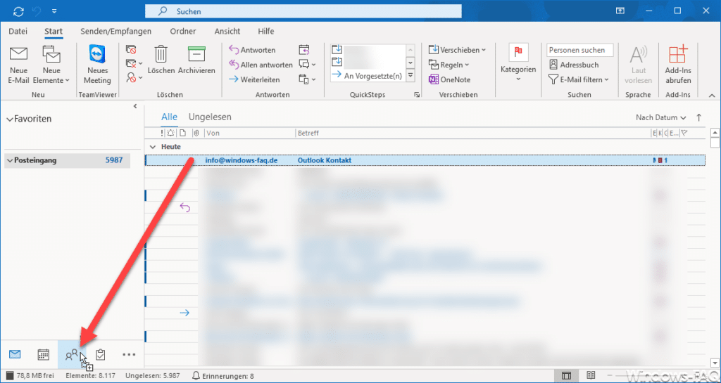This screenshot has width=721, height=383.
Task: Click Erinnerungen: 8 in status bar
Action: coord(223,376)
